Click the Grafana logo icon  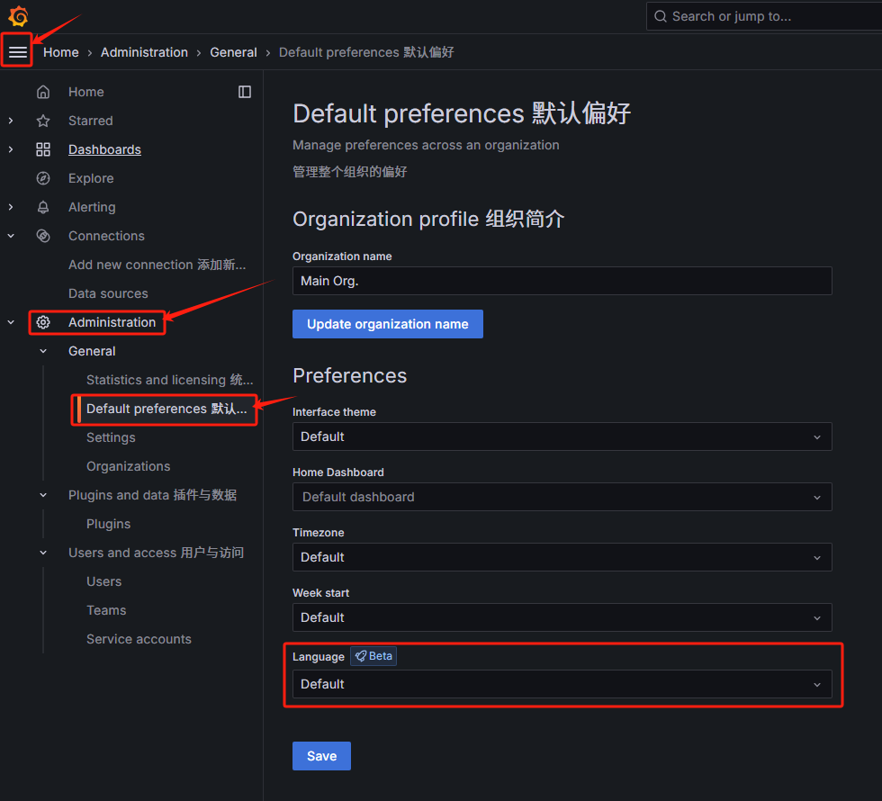tap(18, 16)
